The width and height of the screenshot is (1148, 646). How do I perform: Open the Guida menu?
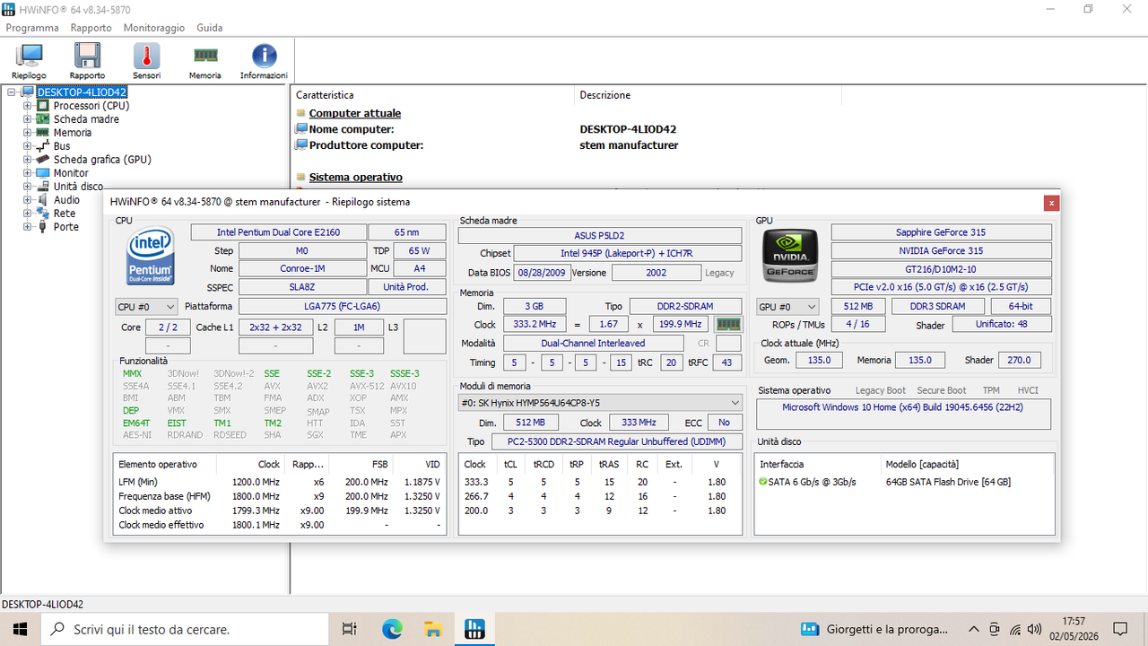(210, 28)
